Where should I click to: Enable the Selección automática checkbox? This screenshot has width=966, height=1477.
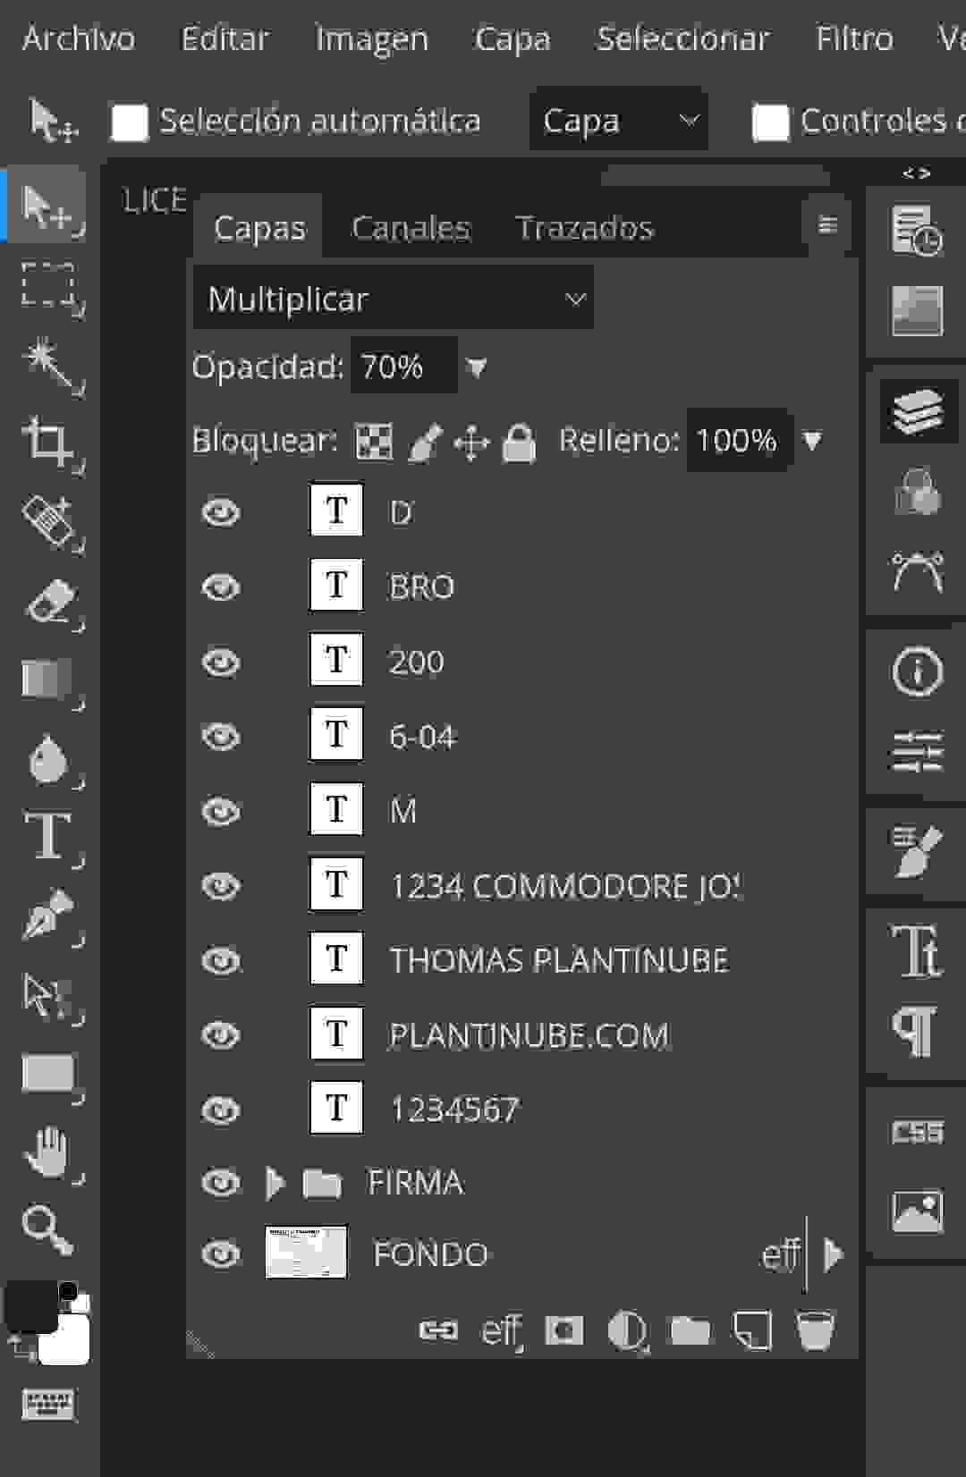(x=130, y=122)
